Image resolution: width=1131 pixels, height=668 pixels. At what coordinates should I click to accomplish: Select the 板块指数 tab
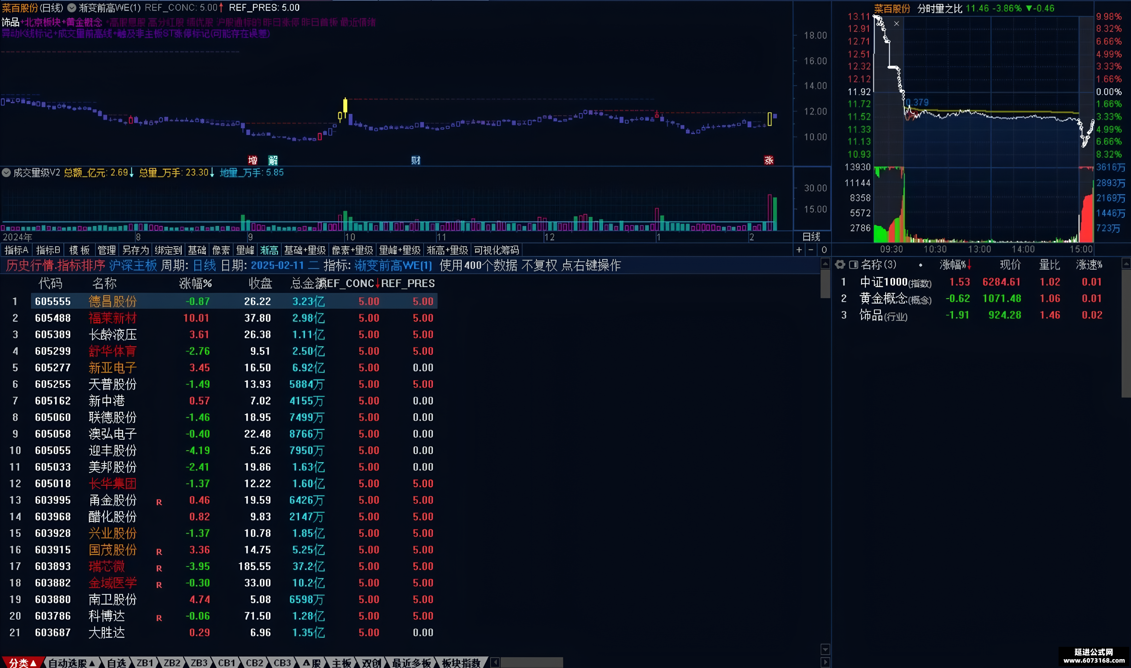point(461,663)
